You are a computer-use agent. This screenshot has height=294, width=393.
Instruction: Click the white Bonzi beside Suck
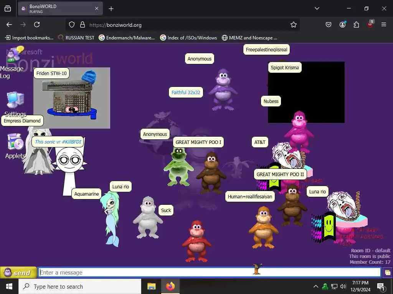pos(148,217)
